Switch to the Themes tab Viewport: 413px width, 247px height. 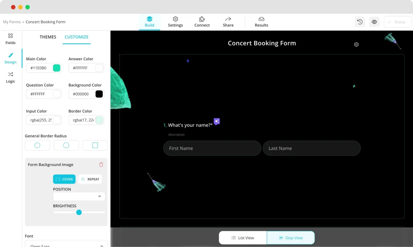click(48, 37)
